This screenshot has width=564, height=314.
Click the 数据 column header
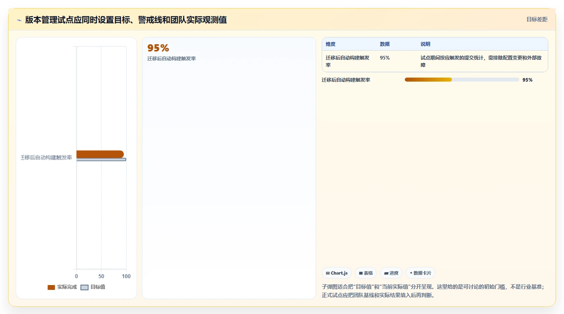click(385, 44)
